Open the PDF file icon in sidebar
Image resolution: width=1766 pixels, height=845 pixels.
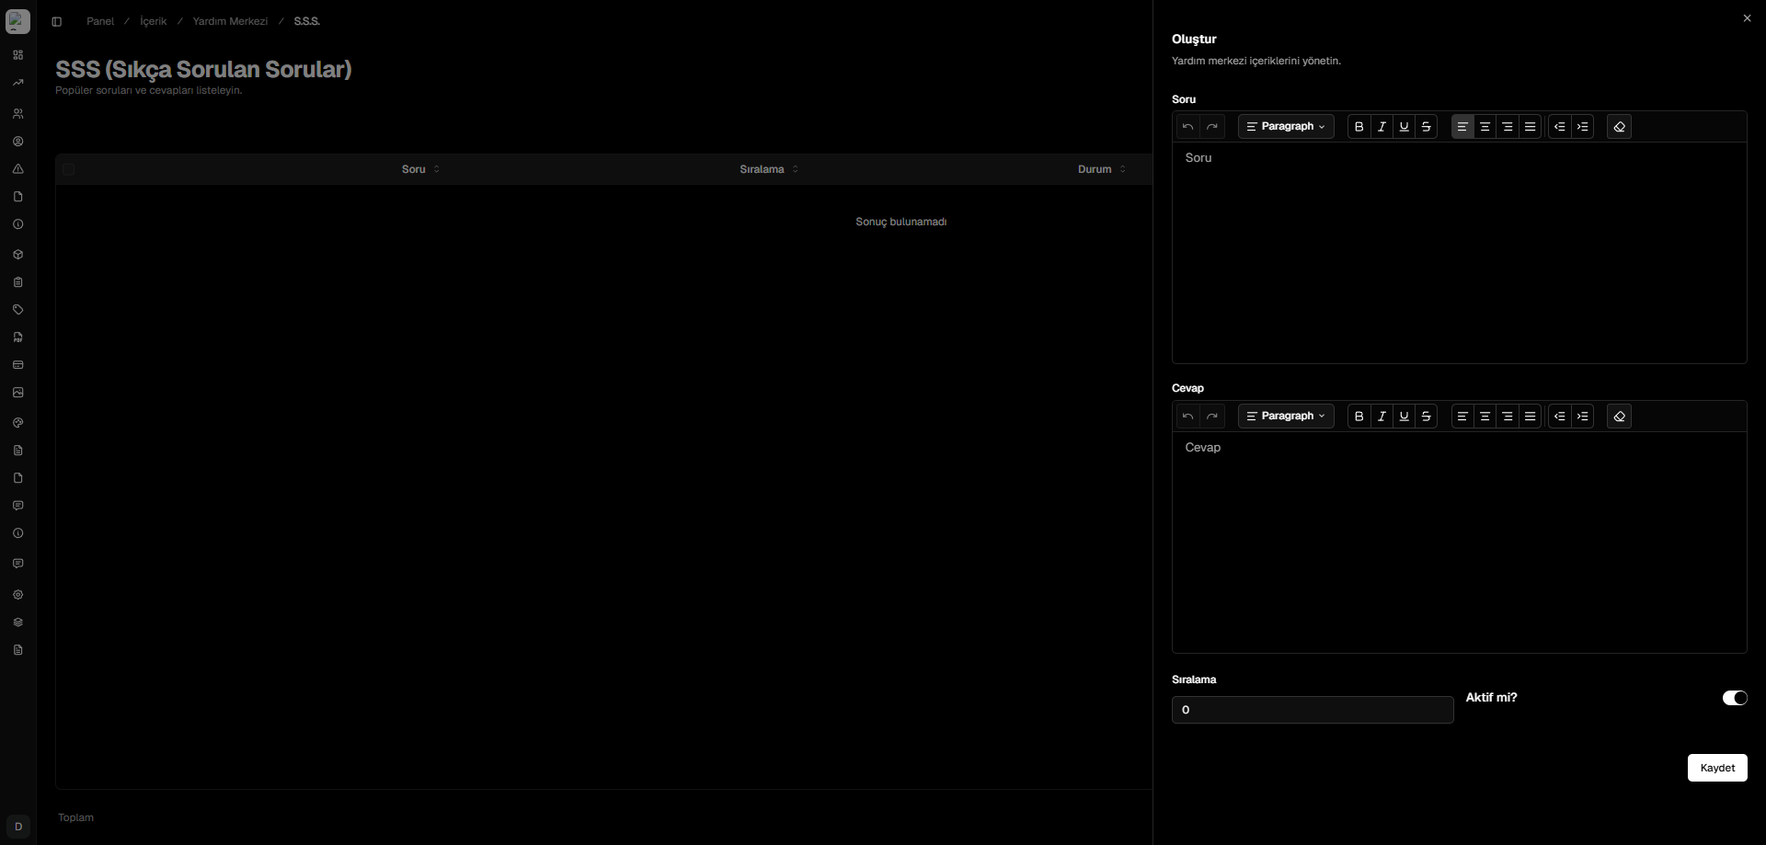click(x=17, y=337)
